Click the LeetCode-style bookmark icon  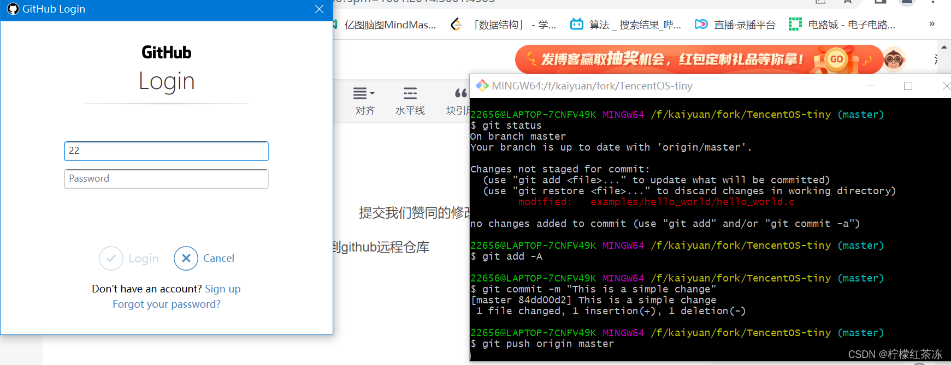(x=456, y=25)
